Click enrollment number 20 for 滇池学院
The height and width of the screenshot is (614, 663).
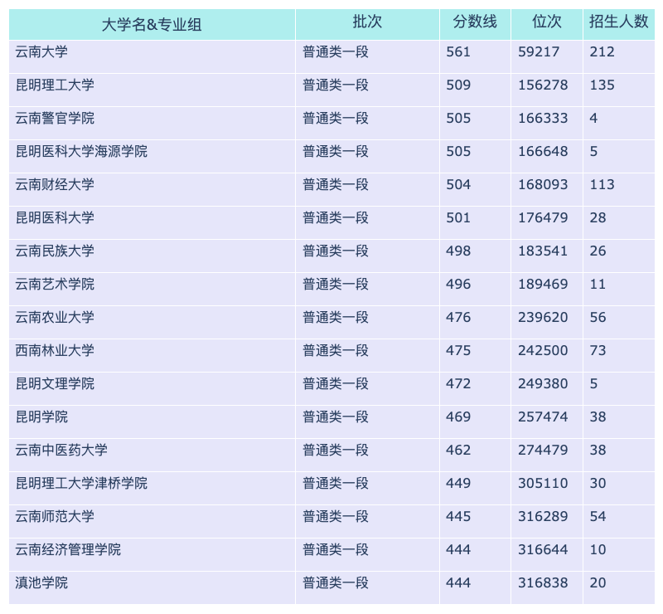click(598, 583)
